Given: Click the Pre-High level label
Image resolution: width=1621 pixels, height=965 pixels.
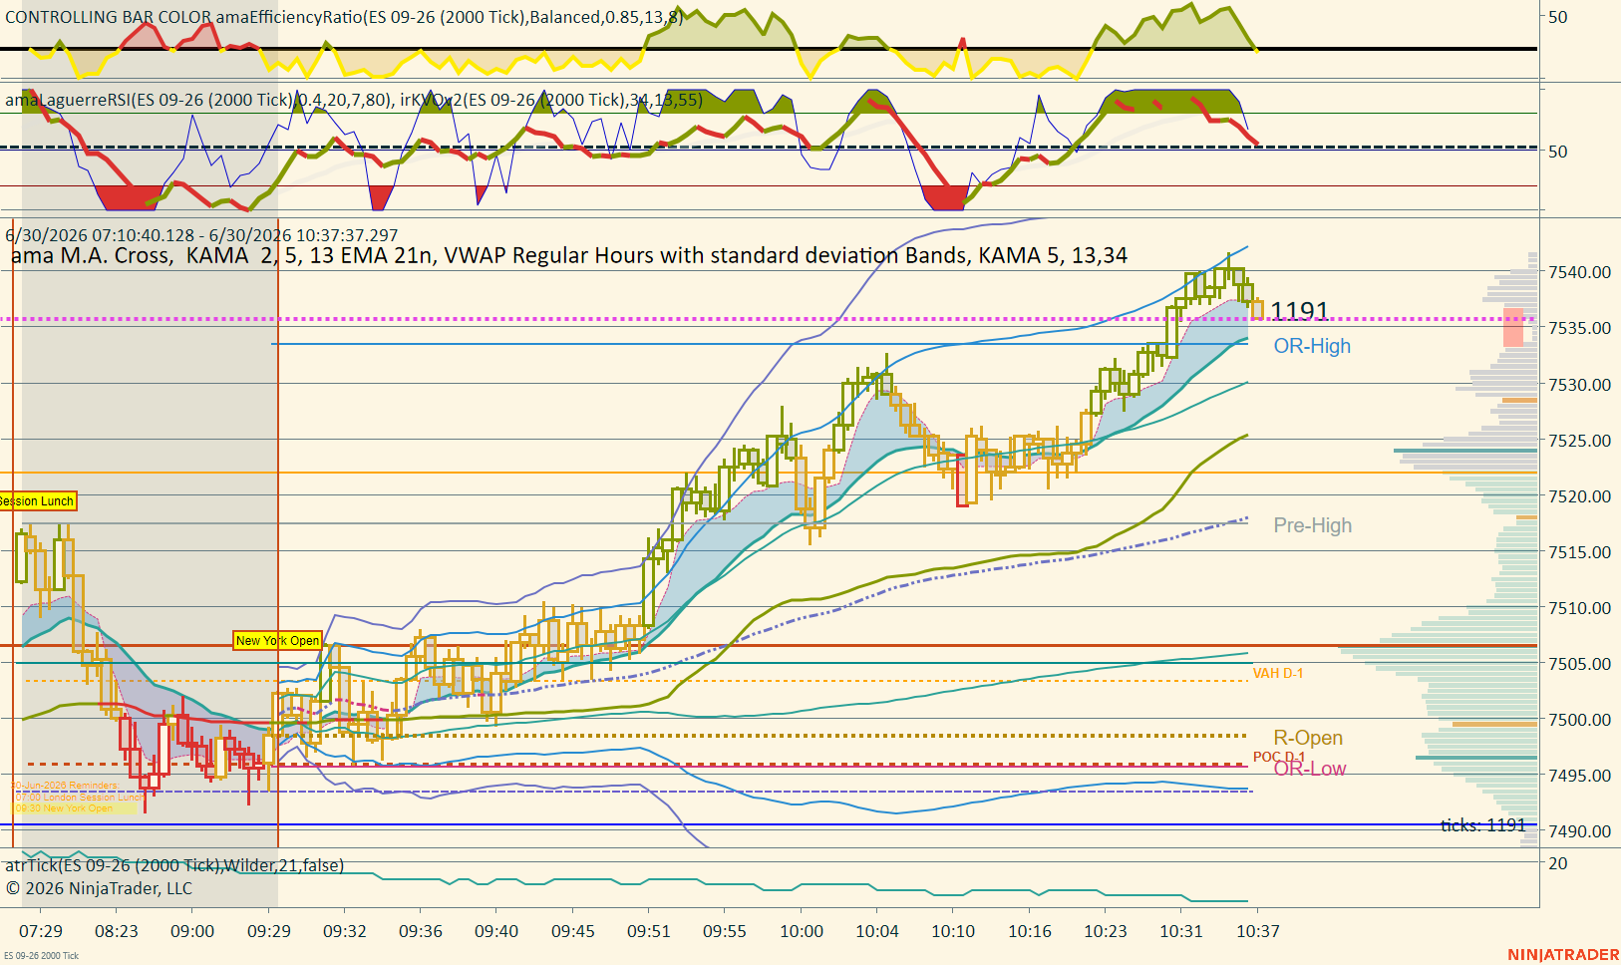Looking at the screenshot, I should pos(1313,525).
